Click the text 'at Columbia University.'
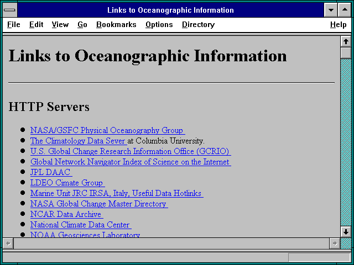354x265 pixels. click(x=166, y=141)
